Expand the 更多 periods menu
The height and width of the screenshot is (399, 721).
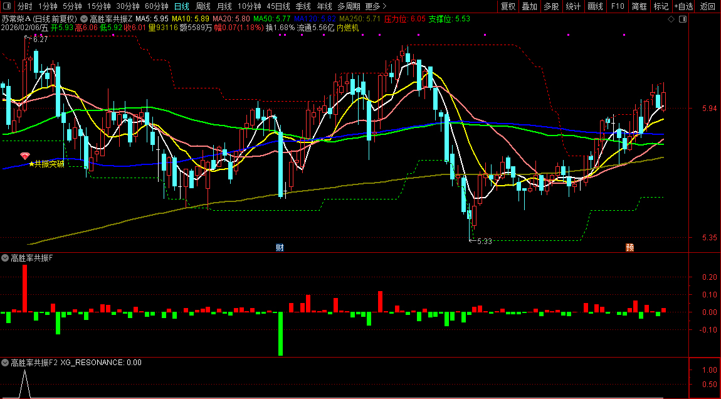click(x=376, y=6)
